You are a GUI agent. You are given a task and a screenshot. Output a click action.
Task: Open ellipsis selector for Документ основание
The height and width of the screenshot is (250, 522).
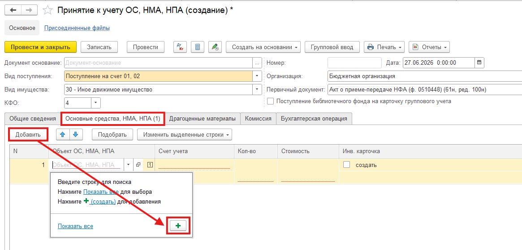coord(257,62)
